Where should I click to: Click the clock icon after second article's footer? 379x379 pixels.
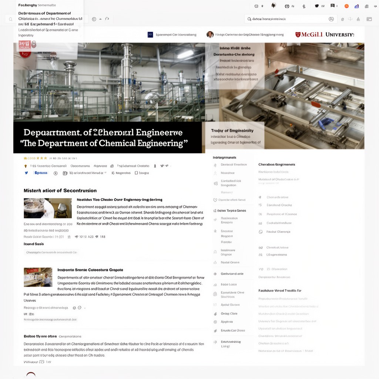[x=80, y=308]
